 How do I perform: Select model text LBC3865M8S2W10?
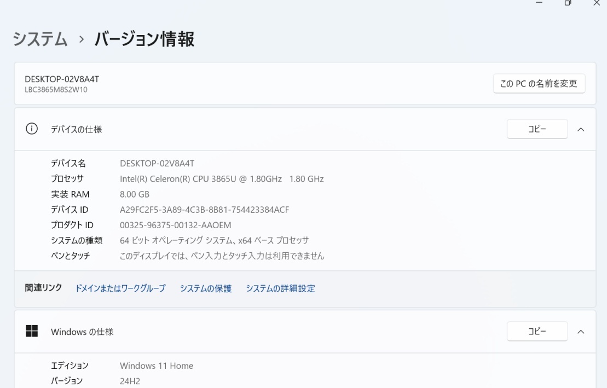click(x=56, y=90)
